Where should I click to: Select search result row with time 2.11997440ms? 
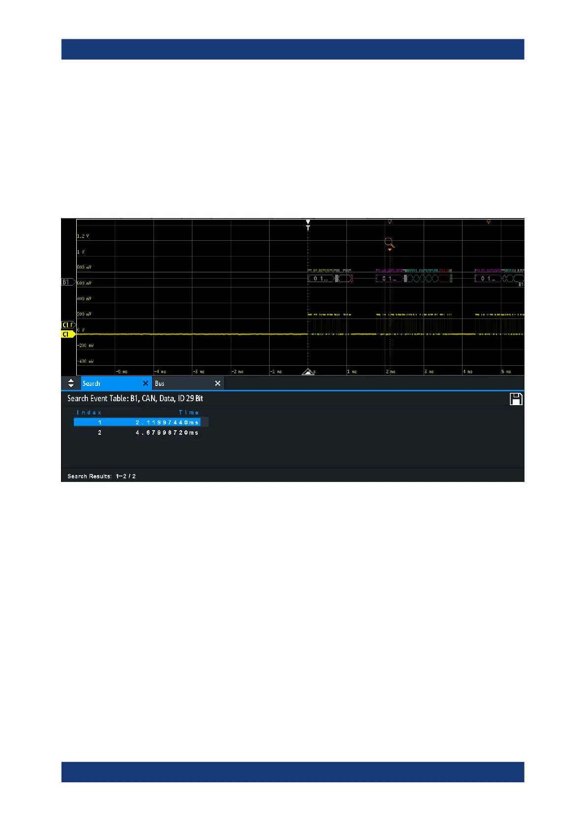(x=137, y=422)
